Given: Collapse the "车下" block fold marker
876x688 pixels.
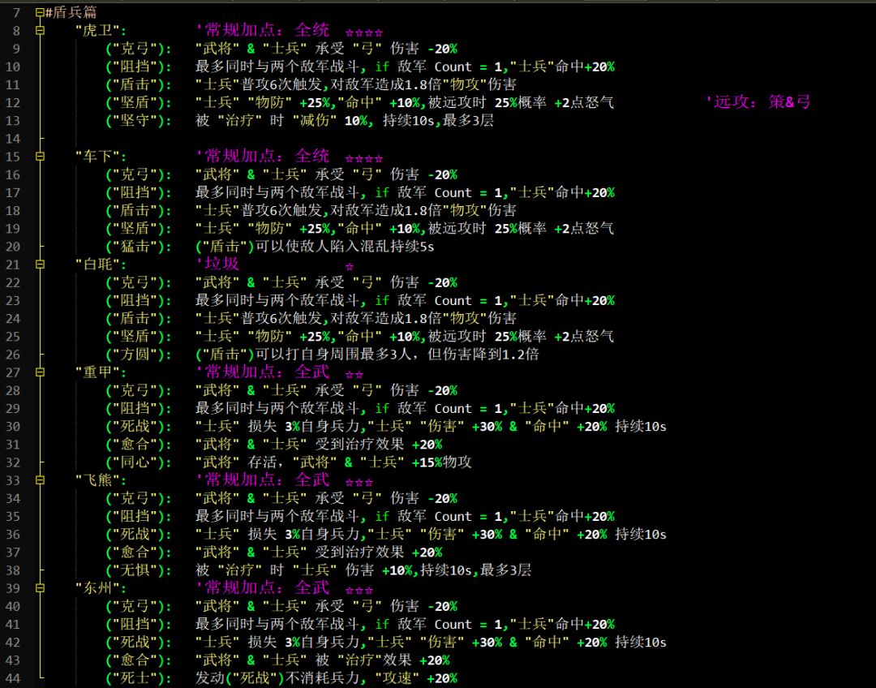Looking at the screenshot, I should pos(40,157).
